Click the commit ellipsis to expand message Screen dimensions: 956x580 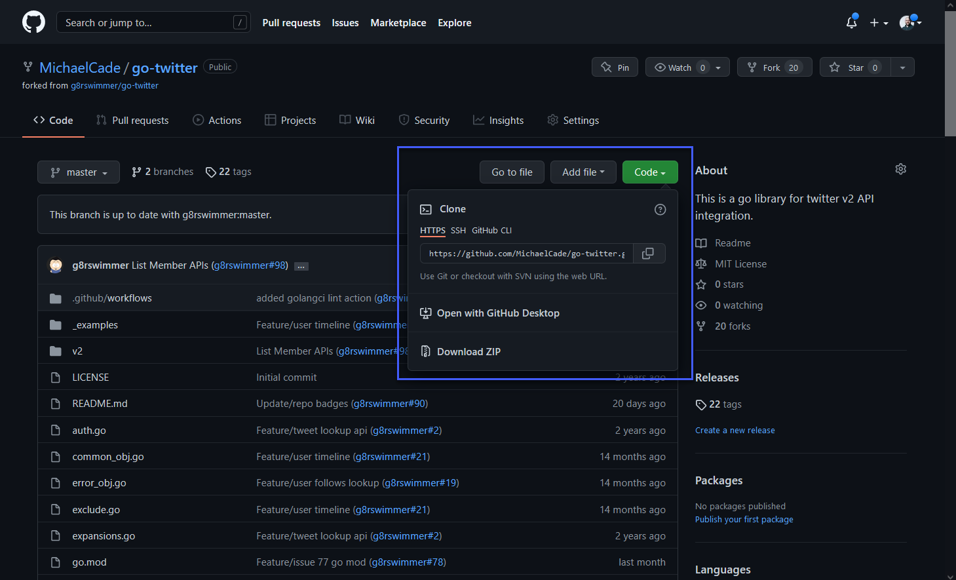point(301,266)
